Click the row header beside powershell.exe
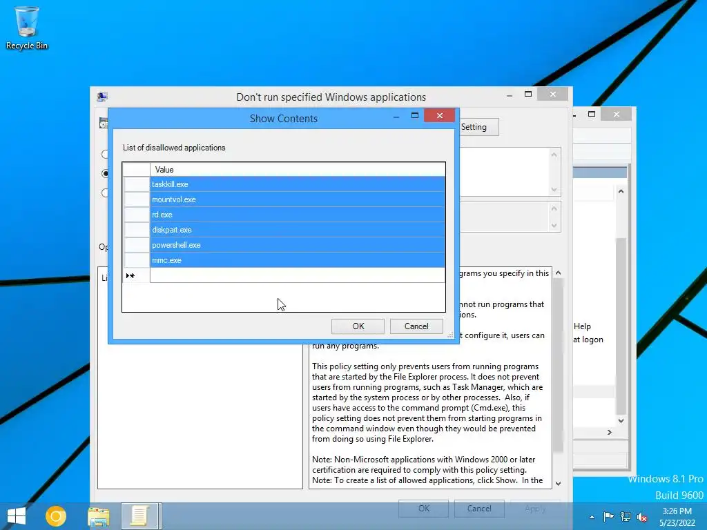Image resolution: width=707 pixels, height=530 pixels. 137,245
